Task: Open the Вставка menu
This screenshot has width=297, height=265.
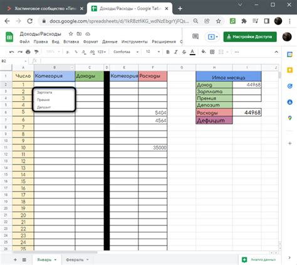Action: pos(71,41)
